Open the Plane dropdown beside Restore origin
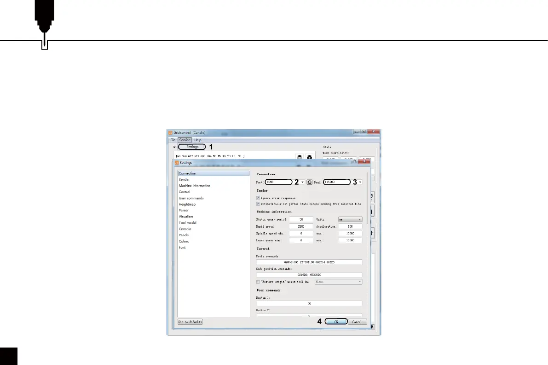The height and width of the screenshot is (365, 548). (x=338, y=281)
